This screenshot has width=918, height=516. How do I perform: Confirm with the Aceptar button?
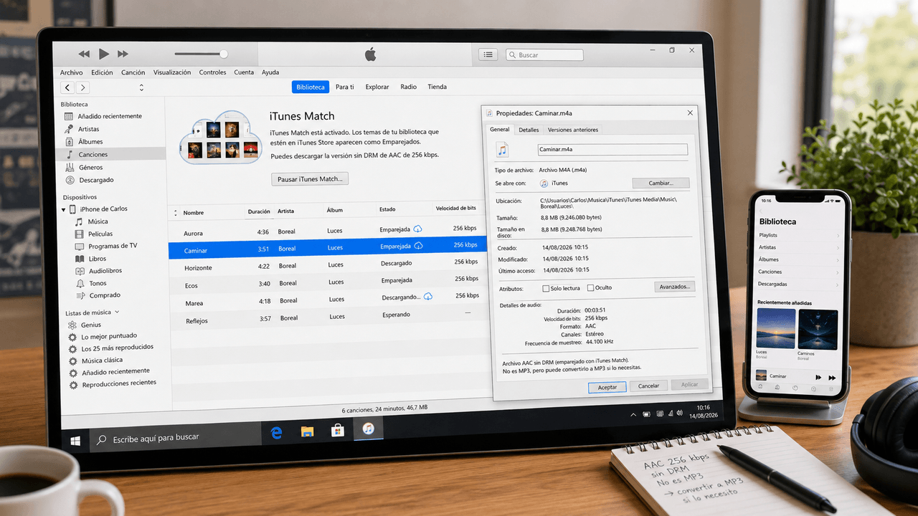[x=607, y=386]
